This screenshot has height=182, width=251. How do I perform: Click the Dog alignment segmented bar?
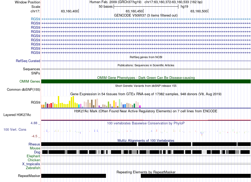pyautogui.click(x=146, y=152)
